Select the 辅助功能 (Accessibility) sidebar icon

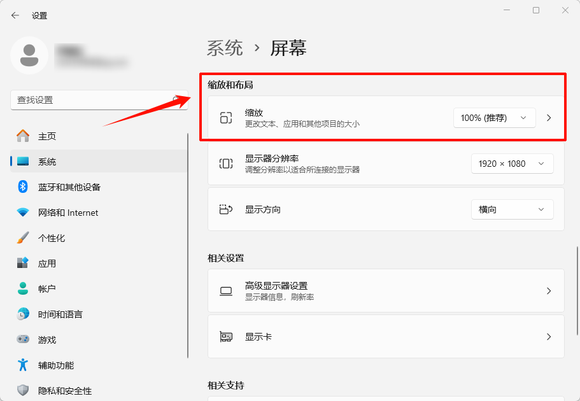(x=23, y=365)
